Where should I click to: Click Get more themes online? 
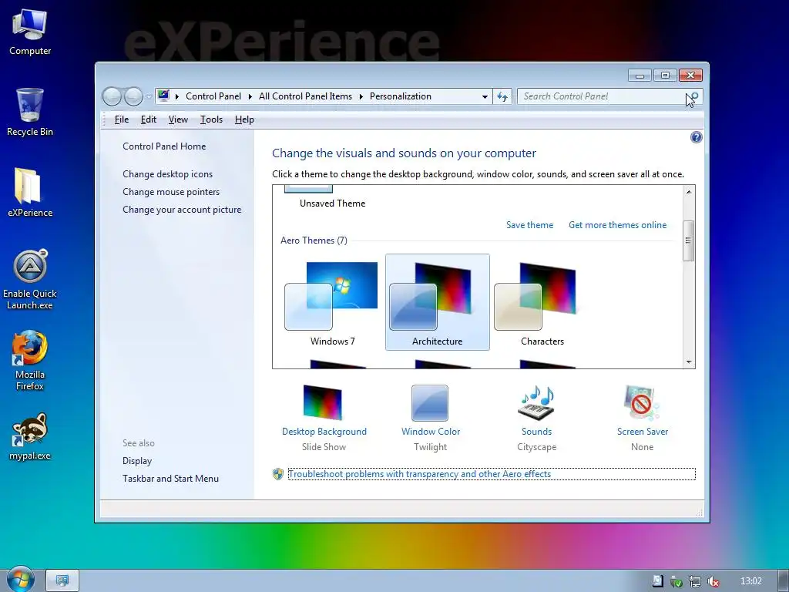pos(617,225)
